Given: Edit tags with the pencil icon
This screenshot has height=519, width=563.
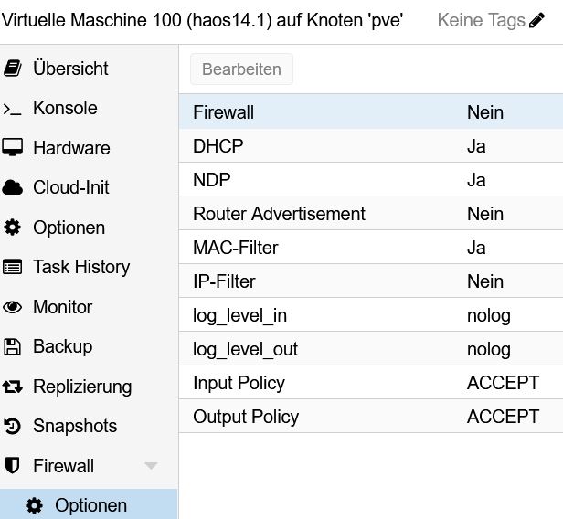Looking at the screenshot, I should (x=536, y=20).
